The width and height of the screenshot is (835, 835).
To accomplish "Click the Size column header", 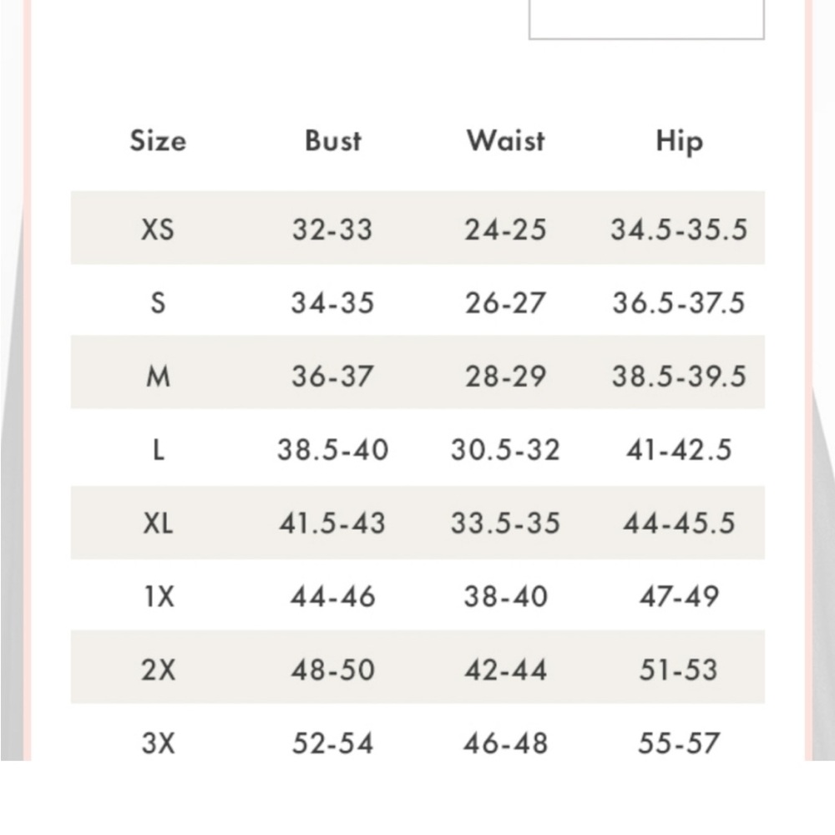I will [x=158, y=141].
